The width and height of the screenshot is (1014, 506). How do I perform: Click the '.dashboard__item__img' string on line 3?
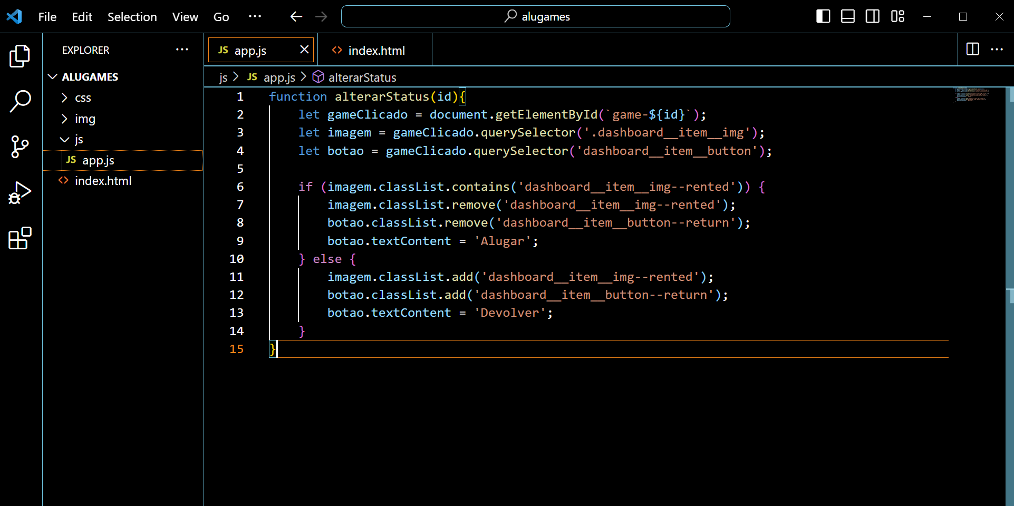667,132
